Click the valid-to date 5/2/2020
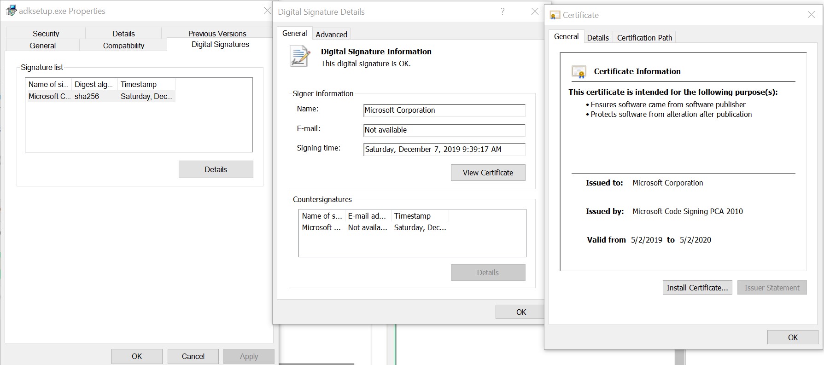824x365 pixels. [695, 240]
